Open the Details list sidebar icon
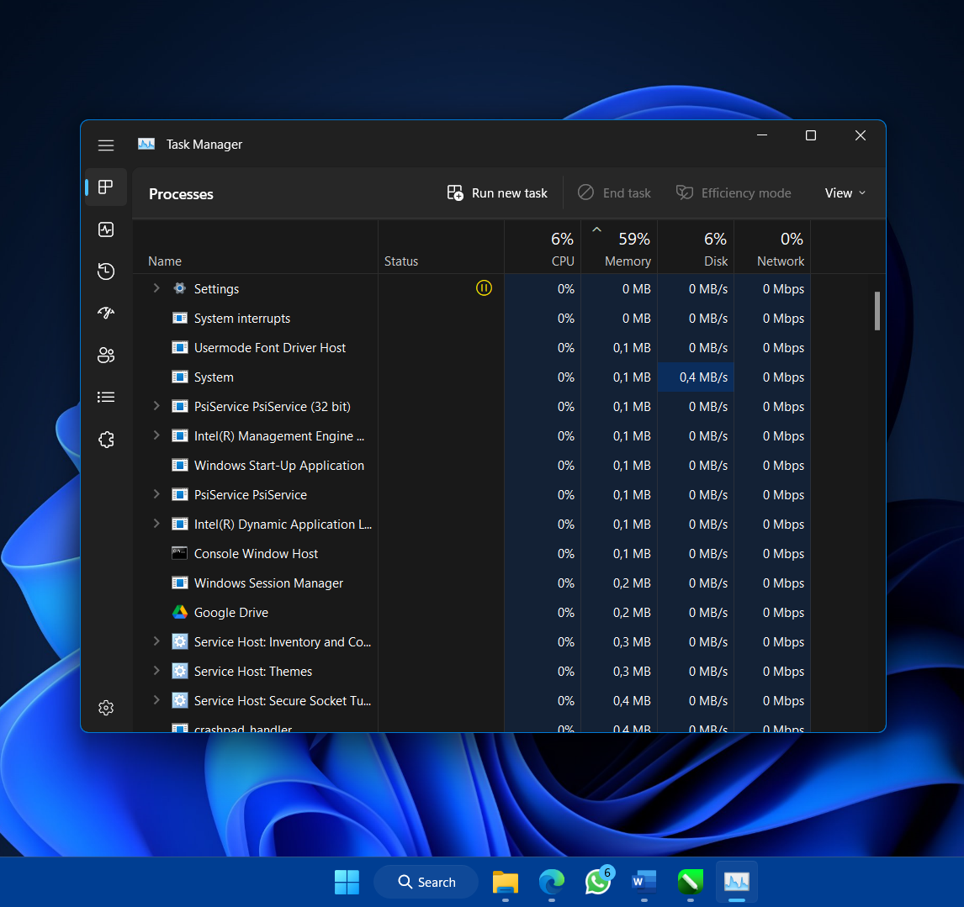The height and width of the screenshot is (907, 964). pyautogui.click(x=106, y=397)
